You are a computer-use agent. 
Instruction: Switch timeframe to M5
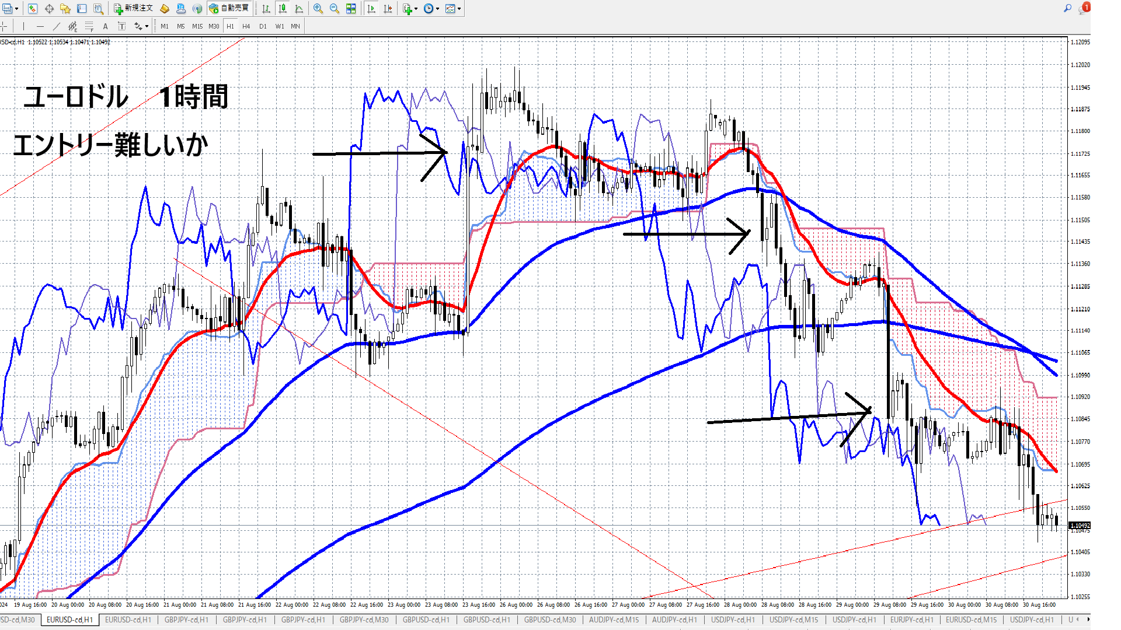[x=181, y=26]
